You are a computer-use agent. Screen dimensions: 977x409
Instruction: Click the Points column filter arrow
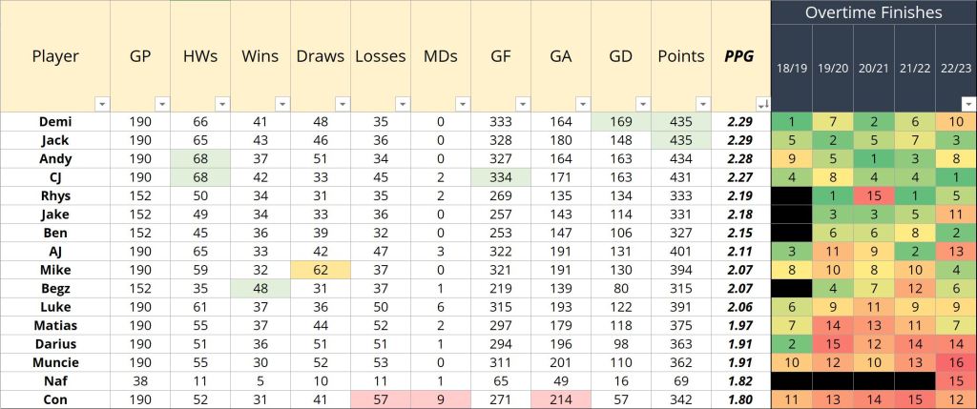702,103
